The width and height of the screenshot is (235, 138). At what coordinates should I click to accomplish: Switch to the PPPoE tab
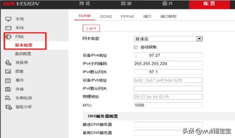127,16
